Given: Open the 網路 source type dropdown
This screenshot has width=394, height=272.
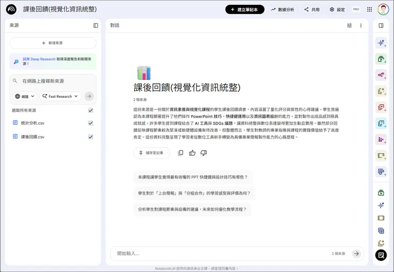Looking at the screenshot, I should tap(24, 96).
